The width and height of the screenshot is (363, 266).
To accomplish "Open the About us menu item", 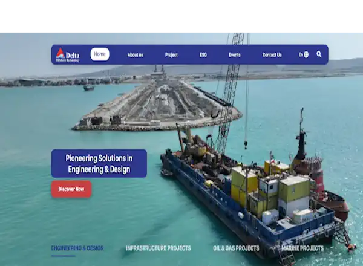I will (136, 55).
